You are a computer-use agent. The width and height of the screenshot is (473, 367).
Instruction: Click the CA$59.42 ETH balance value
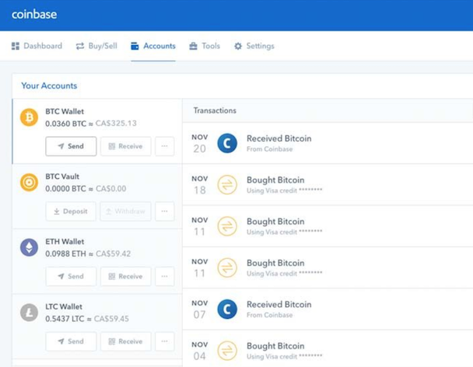(x=113, y=253)
